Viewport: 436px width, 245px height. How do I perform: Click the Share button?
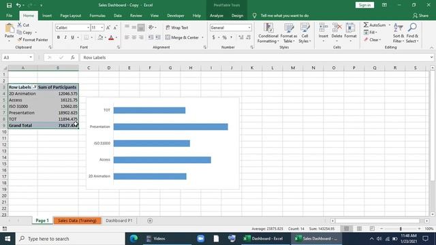421,16
